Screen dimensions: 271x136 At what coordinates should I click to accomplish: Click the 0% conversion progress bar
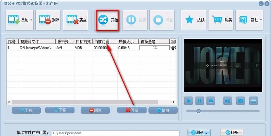tap(154, 48)
